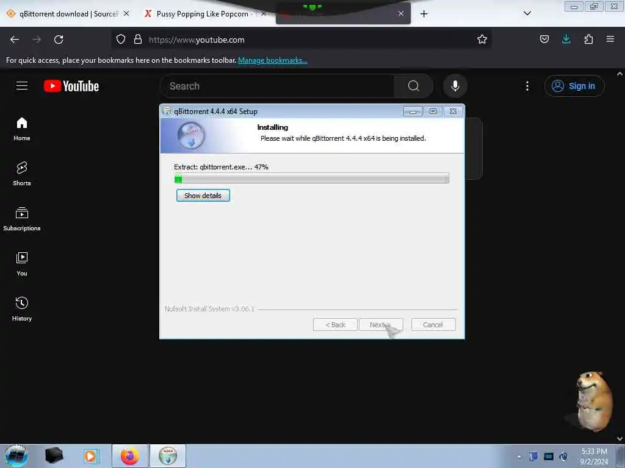Viewport: 625px width, 468px height.
Task: Open the You section in sidebar
Action: click(x=22, y=264)
